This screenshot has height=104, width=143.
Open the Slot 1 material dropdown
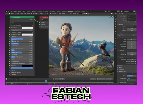[x=43, y=14]
